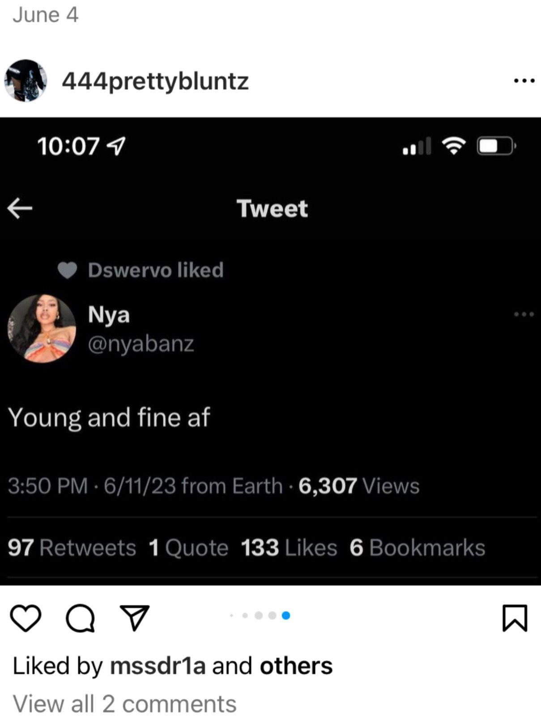Open mssdr1a's profile from likes
The width and height of the screenshot is (541, 721).
[158, 666]
